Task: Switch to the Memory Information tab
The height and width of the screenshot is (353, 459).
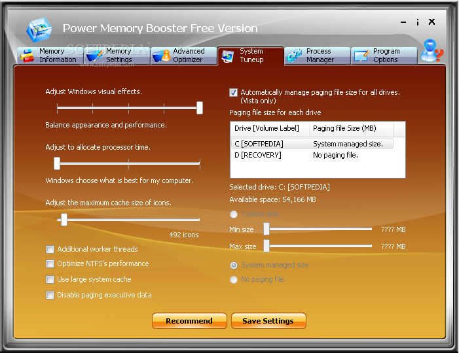Action: 50,56
